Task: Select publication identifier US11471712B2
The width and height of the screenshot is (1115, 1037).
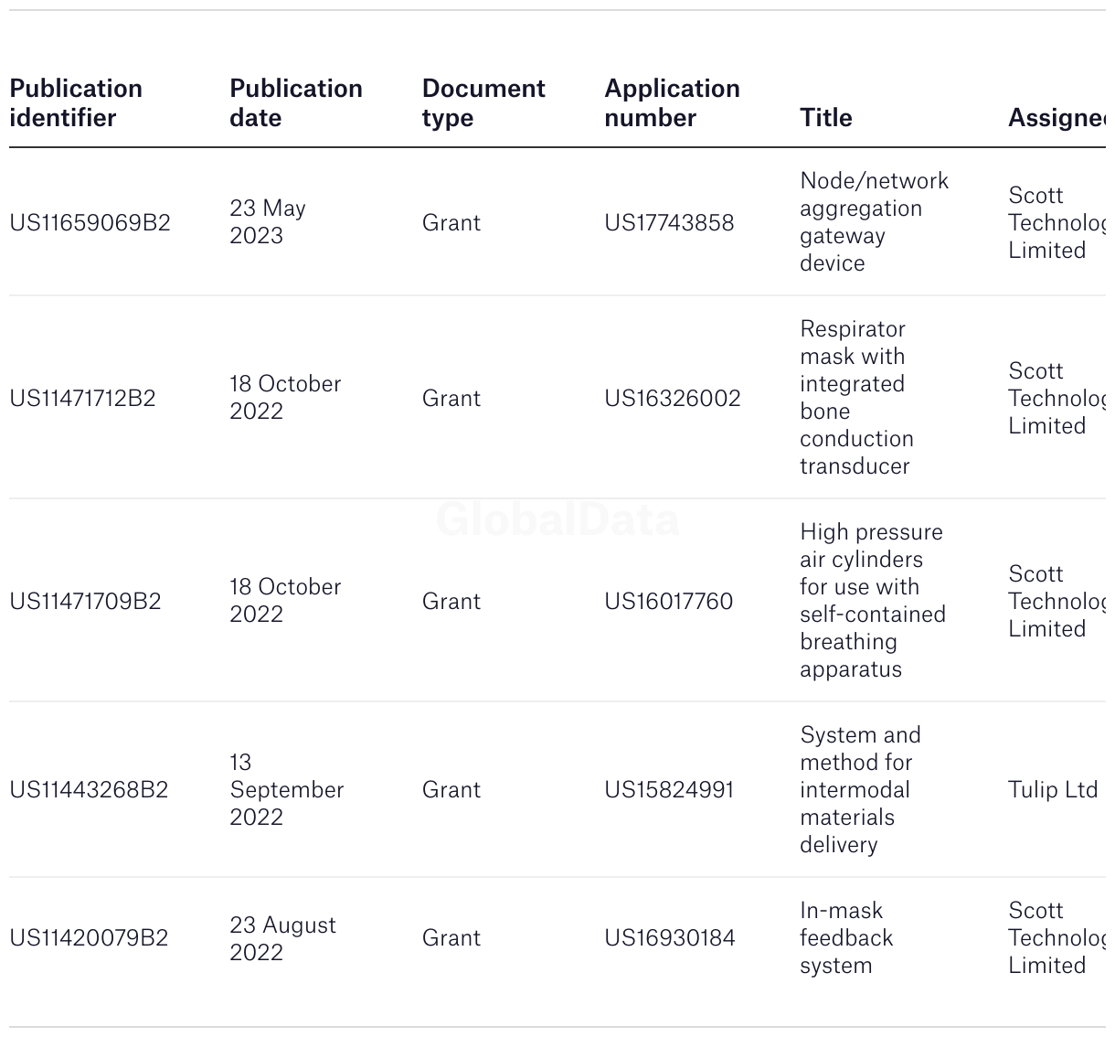Action: click(82, 398)
